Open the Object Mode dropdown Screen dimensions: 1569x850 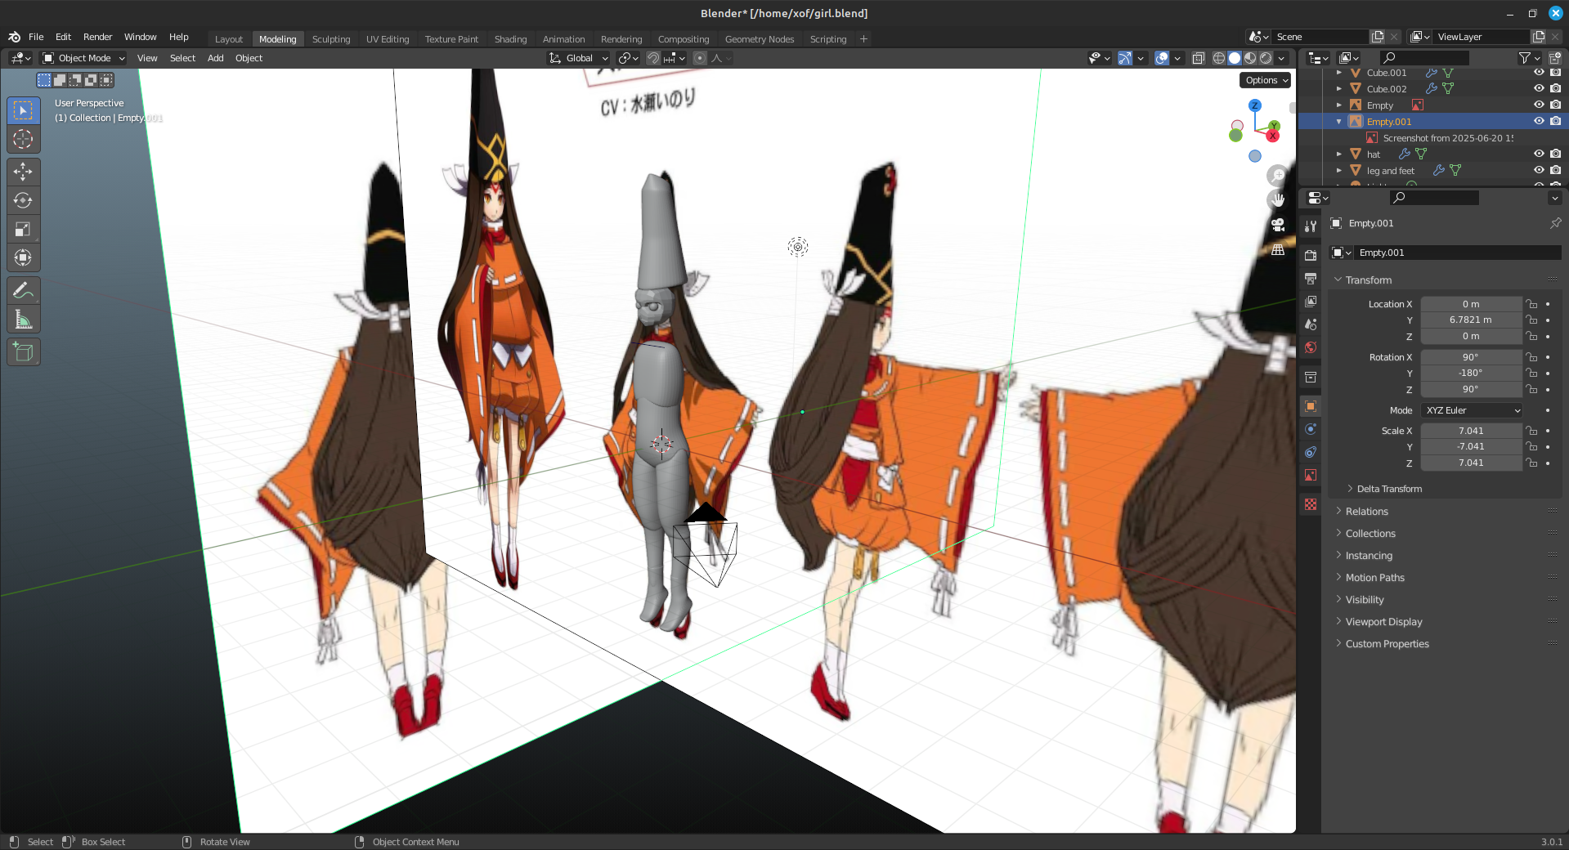click(x=83, y=58)
